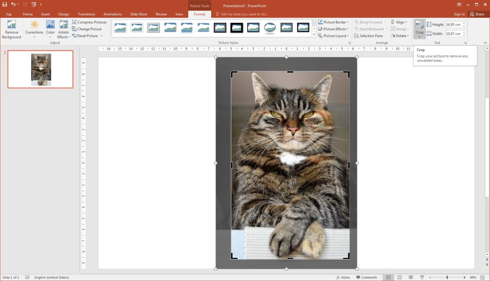490x281 pixels.
Task: Switch to Slide Sorter view
Action: coord(399,277)
